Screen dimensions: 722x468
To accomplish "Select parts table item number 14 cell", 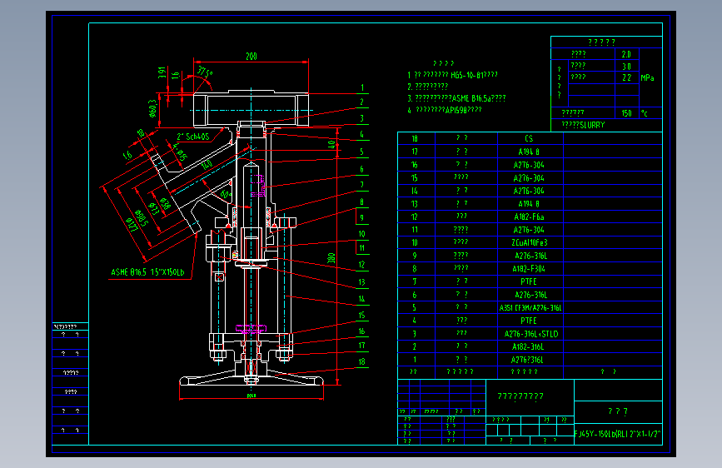I will tap(415, 191).
